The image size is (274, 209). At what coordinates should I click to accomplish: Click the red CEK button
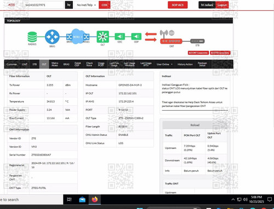(105, 5)
